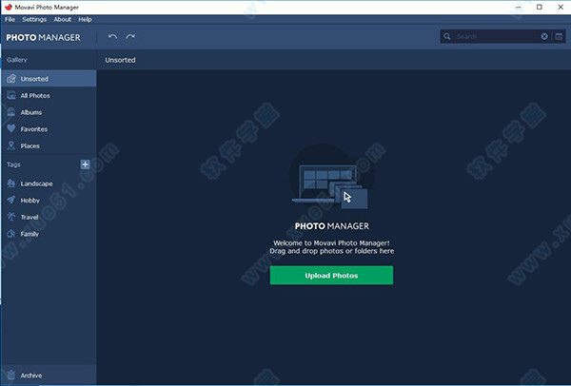Add a new tag with plus icon
Screen dimensions: 571x386
tap(85, 164)
